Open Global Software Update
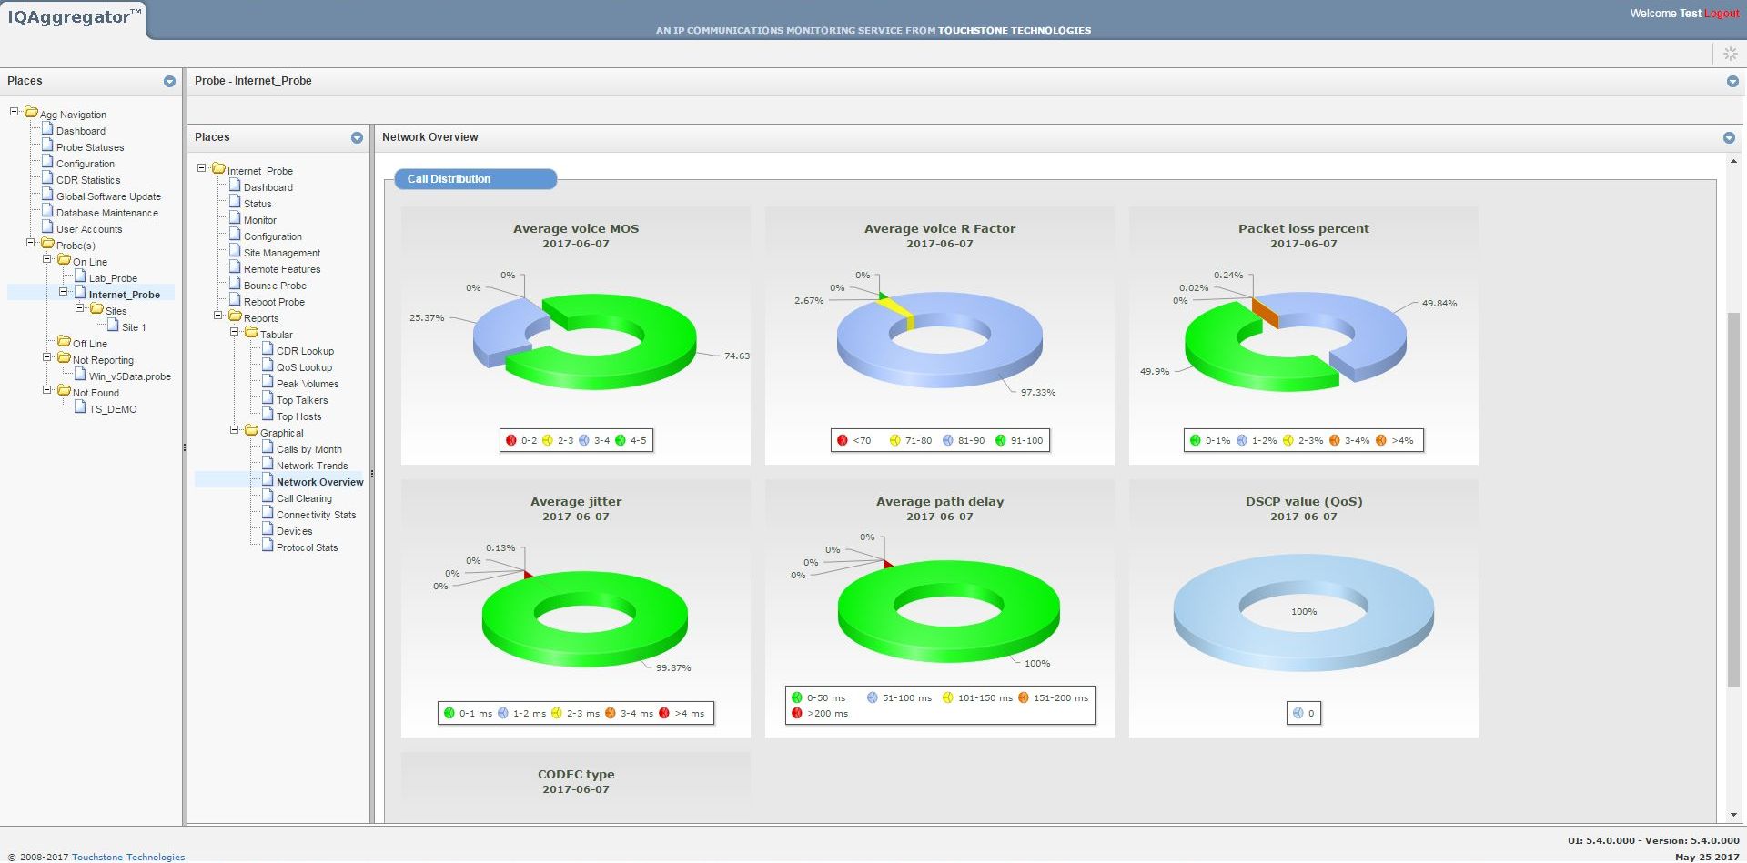Viewport: 1747px width, 863px height. (x=108, y=196)
